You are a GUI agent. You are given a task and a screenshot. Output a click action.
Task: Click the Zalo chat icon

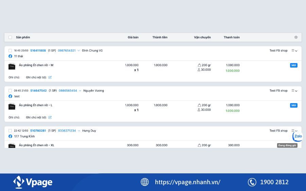298,136
